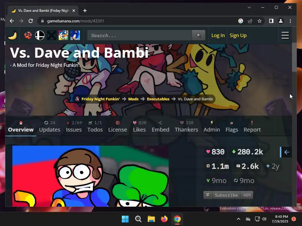Follow the Friday Night Funkin' breadcrumb
302x226 pixels.
click(101, 99)
